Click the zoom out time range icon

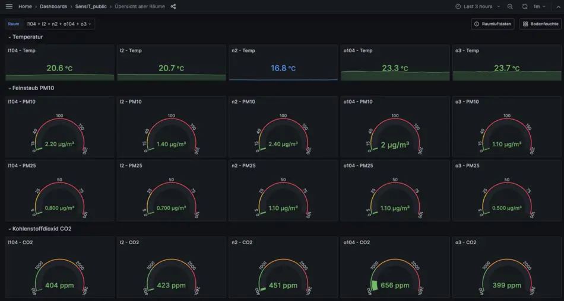(x=510, y=7)
